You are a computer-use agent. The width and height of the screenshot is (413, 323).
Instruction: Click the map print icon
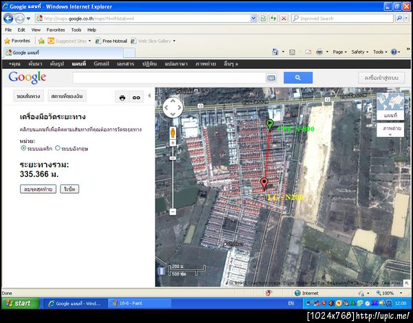[x=123, y=98]
